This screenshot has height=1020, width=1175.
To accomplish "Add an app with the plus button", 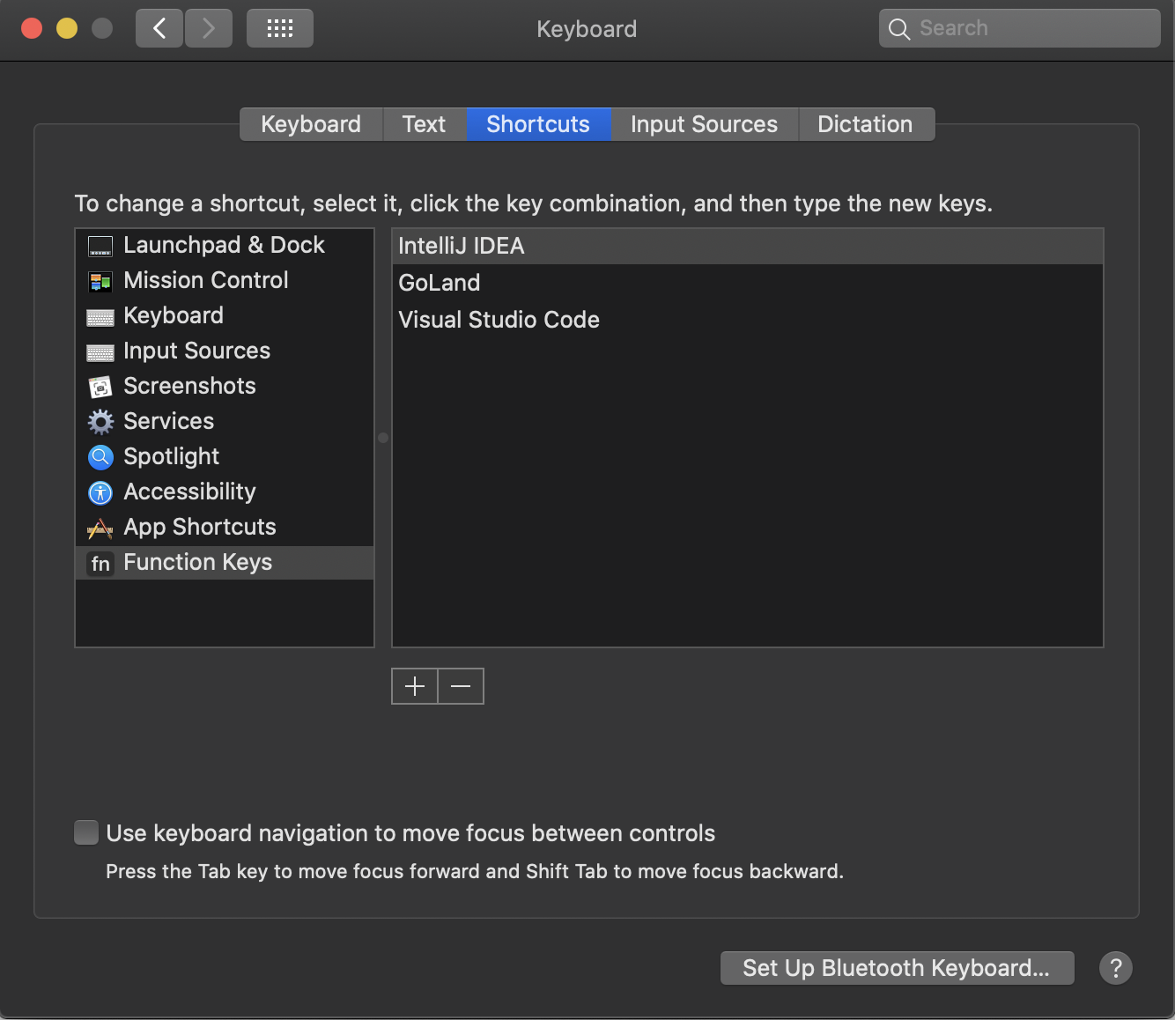I will click(415, 686).
